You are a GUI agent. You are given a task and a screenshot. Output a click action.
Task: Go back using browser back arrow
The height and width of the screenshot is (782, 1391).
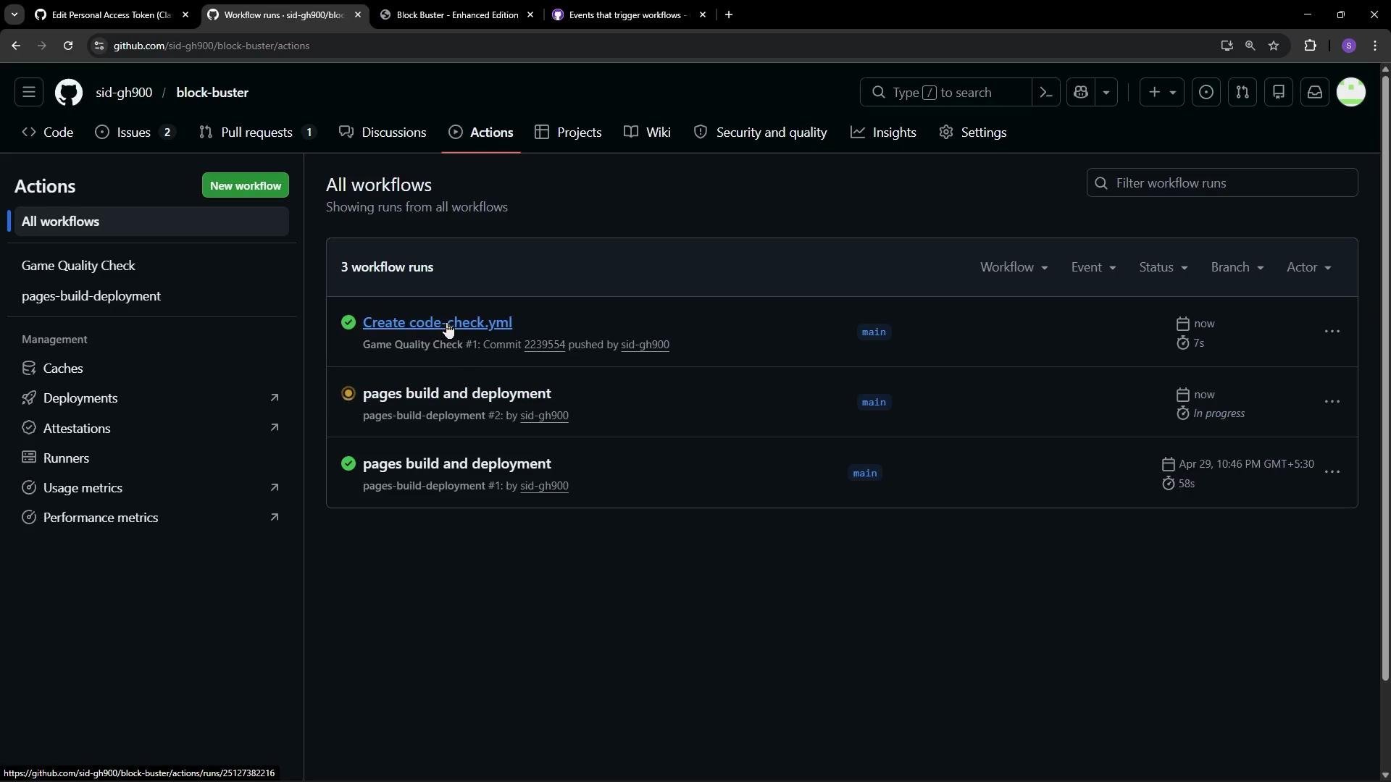click(x=16, y=46)
